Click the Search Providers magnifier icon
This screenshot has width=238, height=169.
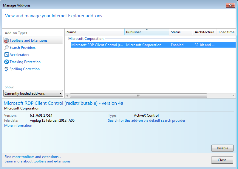(7, 48)
